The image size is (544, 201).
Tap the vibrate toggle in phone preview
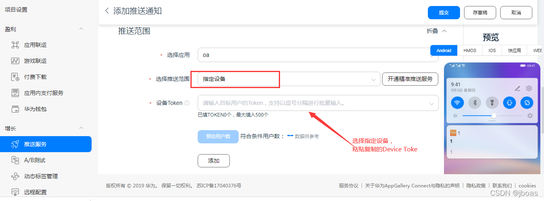pyautogui.click(x=509, y=103)
